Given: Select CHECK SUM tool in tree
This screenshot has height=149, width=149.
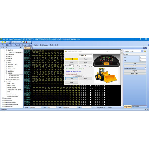Looking at the screenshot, I should point(11,83).
